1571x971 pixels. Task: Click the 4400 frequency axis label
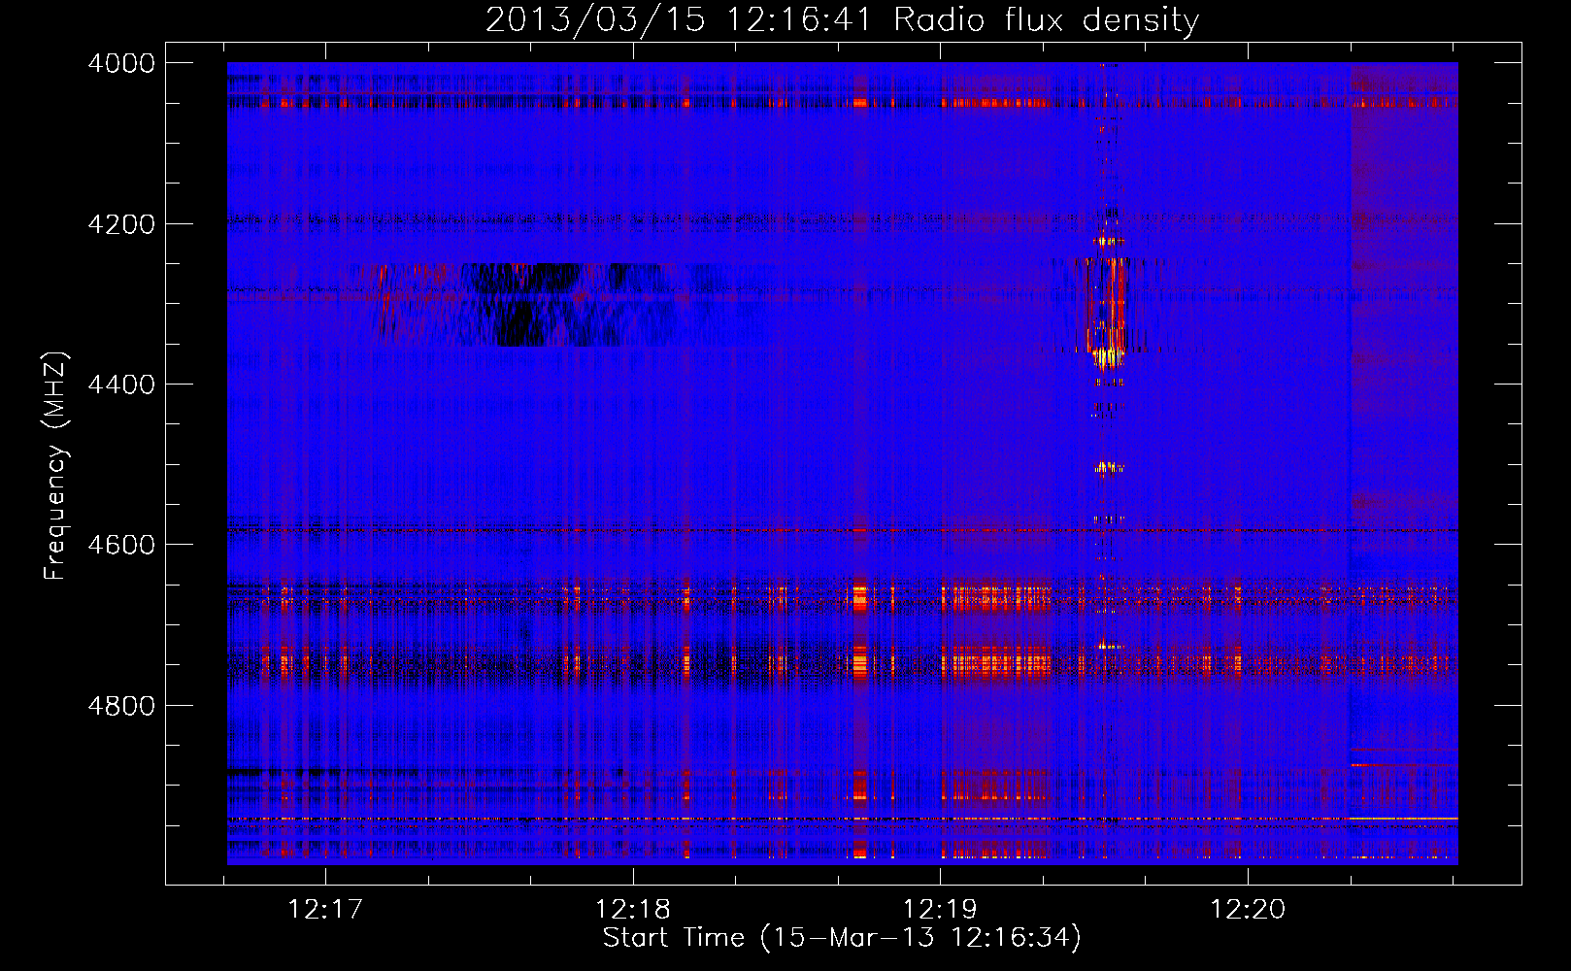pos(121,385)
